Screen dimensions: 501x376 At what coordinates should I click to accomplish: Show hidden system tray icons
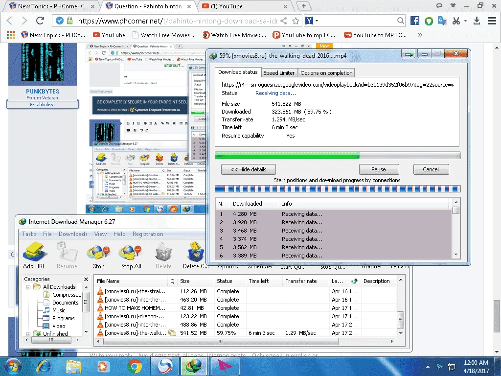click(x=428, y=366)
